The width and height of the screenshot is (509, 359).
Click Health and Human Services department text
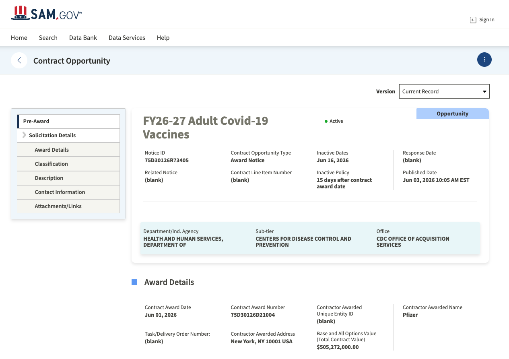183,241
